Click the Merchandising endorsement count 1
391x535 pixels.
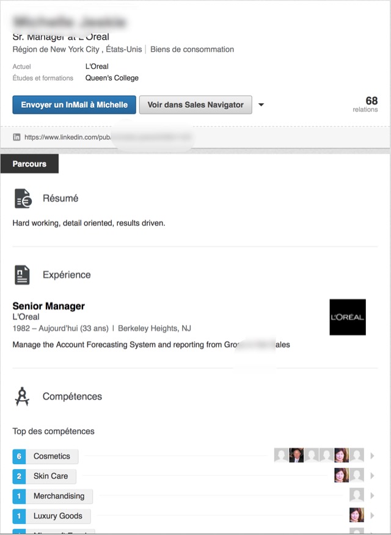click(x=19, y=496)
